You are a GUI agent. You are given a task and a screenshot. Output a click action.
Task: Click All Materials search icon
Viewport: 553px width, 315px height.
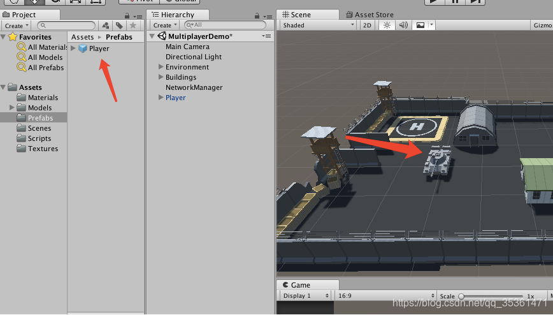(x=22, y=47)
